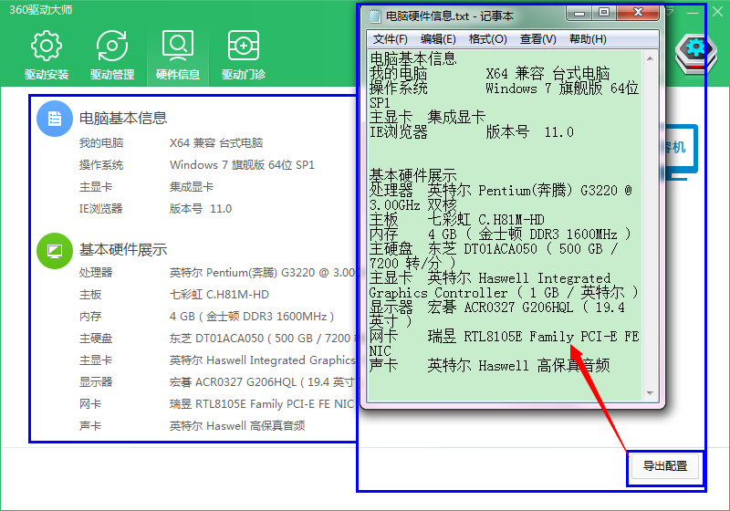Screen dimensions: 730x511
Task: Click the 我的电脑 label in 360驱动大师
Action: (101, 143)
